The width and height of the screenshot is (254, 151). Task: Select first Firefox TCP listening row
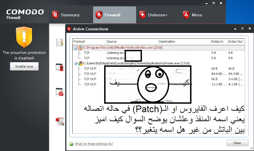158,53
